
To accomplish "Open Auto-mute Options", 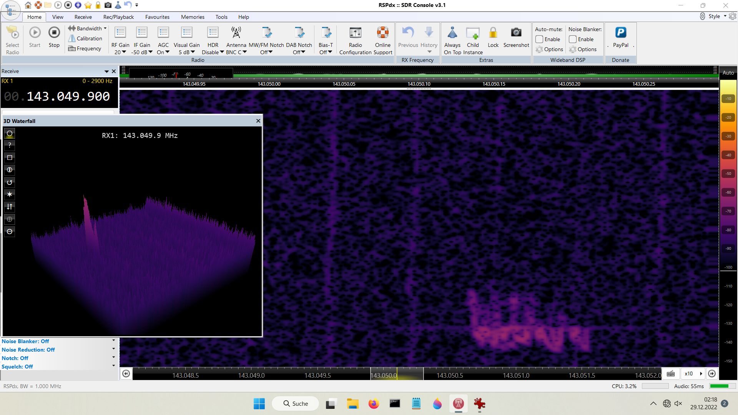I will click(x=549, y=49).
